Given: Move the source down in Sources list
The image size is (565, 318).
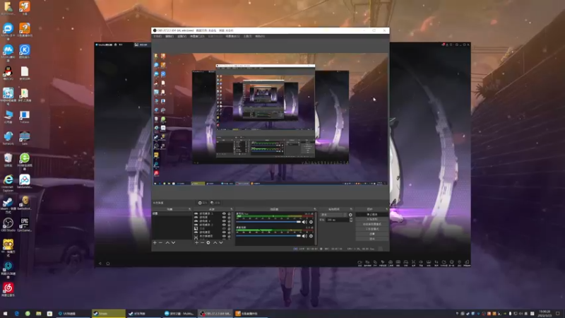Looking at the screenshot, I should pyautogui.click(x=221, y=242).
